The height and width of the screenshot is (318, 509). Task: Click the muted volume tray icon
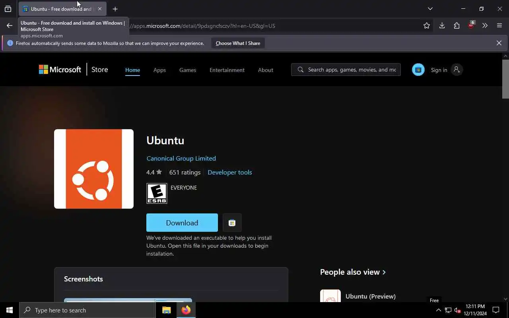tap(457, 310)
